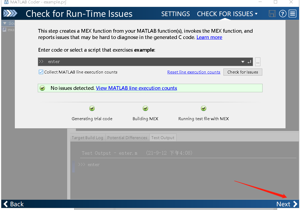Screen dimensions: 303x210
Task: Open the CHECK FOR ISSUES dropdown menu
Action: [227, 14]
